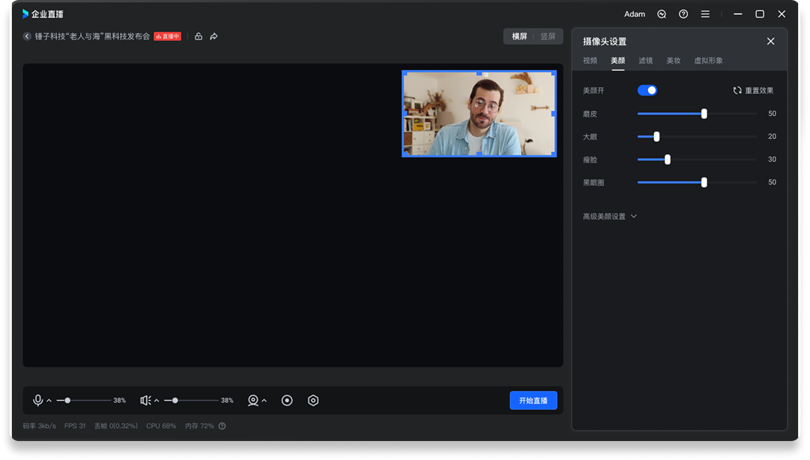Switch to the 滤镜 tab
Image resolution: width=810 pixels, height=460 pixels.
point(646,60)
